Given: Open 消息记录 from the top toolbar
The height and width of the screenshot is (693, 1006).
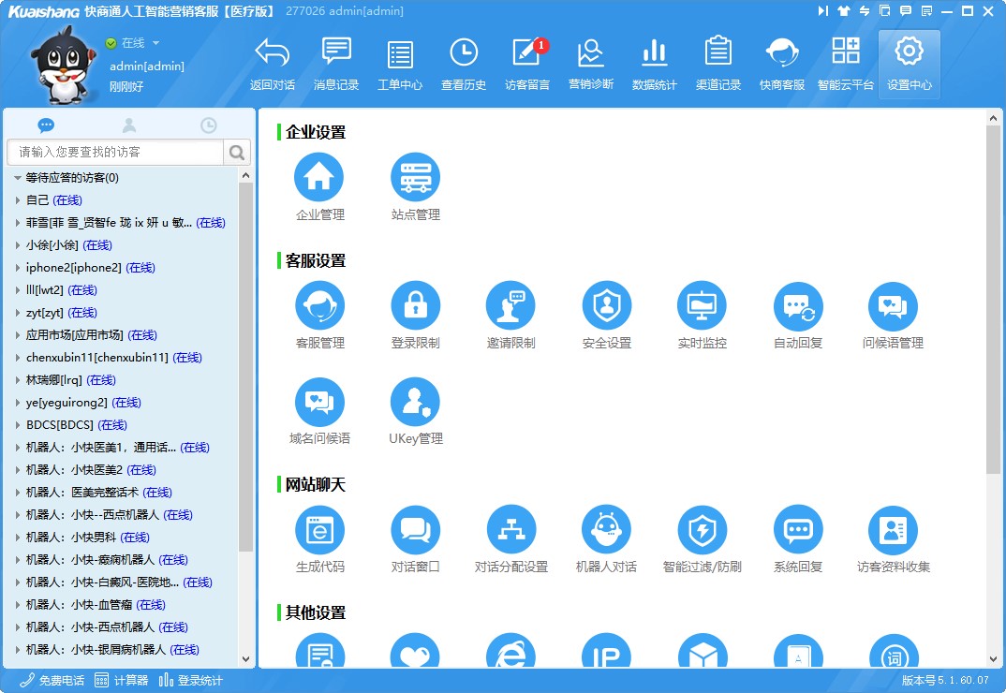Looking at the screenshot, I should [x=335, y=62].
